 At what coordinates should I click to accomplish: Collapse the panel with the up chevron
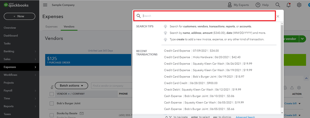[306, 78]
